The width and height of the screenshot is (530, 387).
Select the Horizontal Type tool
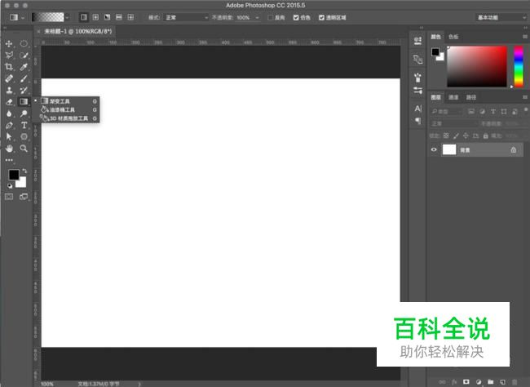pos(24,126)
